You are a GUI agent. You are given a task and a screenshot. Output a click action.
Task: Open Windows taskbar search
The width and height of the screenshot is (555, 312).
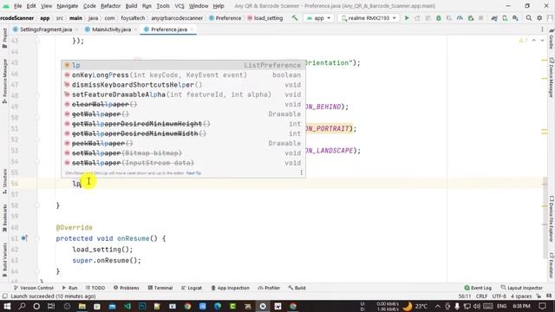pos(22,306)
